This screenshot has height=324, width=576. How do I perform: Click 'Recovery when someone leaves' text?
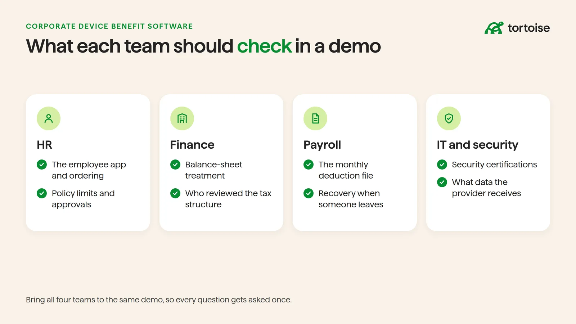351,199
